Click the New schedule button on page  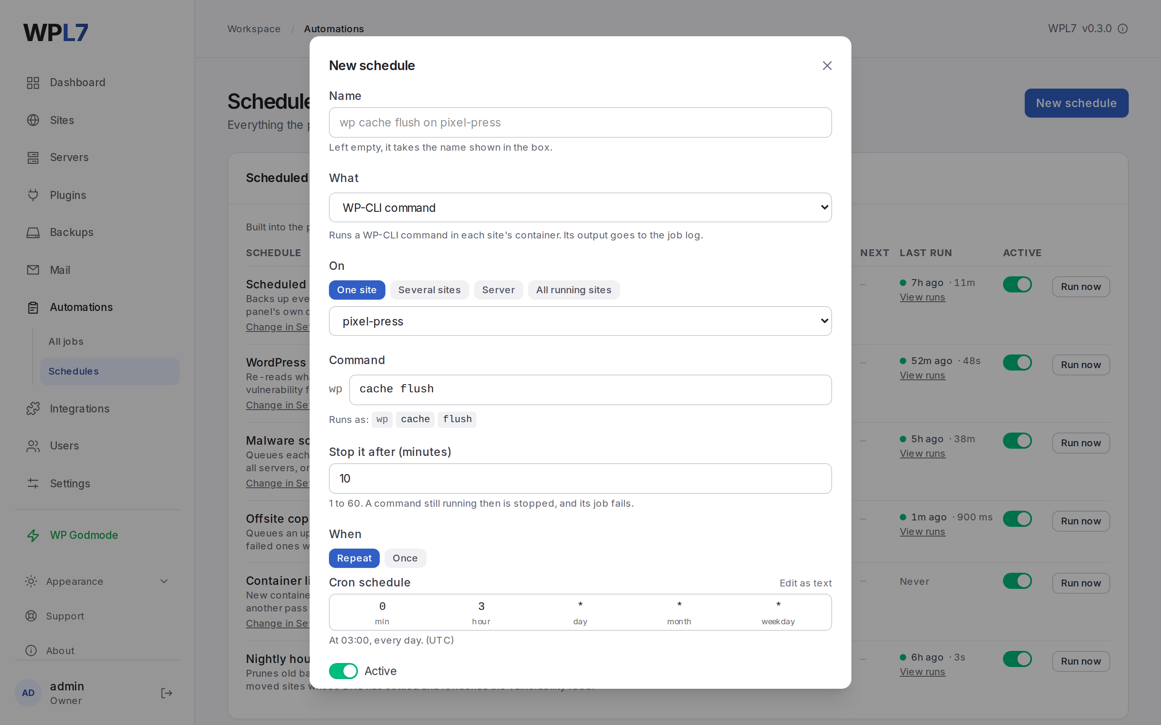1076,103
